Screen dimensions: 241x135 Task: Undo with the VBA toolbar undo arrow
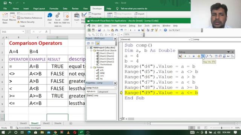click(x=122, y=30)
